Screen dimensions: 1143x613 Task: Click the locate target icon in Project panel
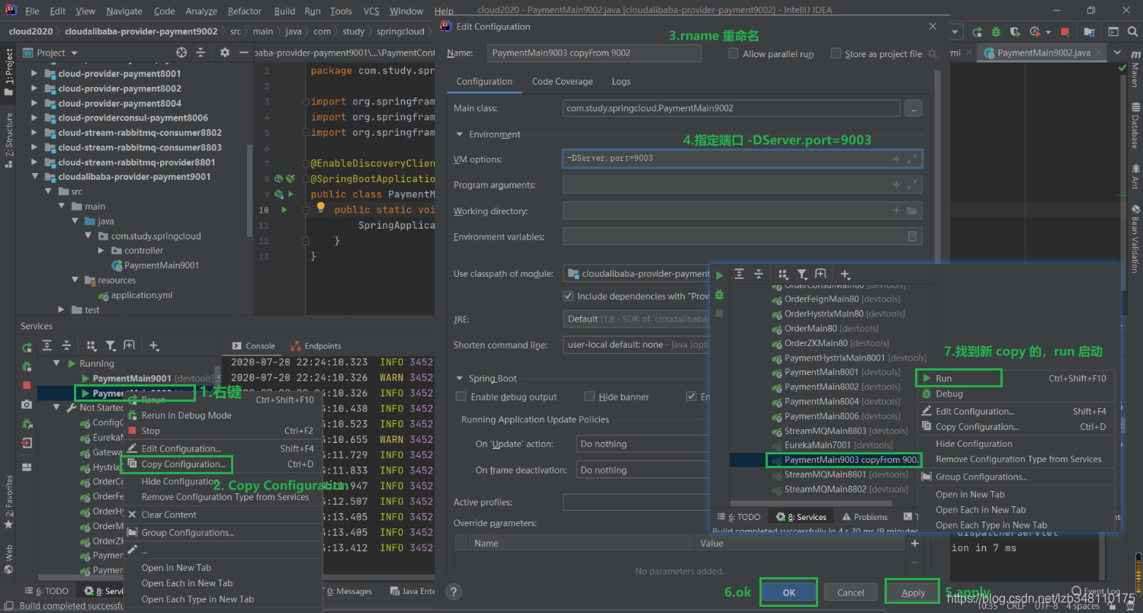click(181, 53)
